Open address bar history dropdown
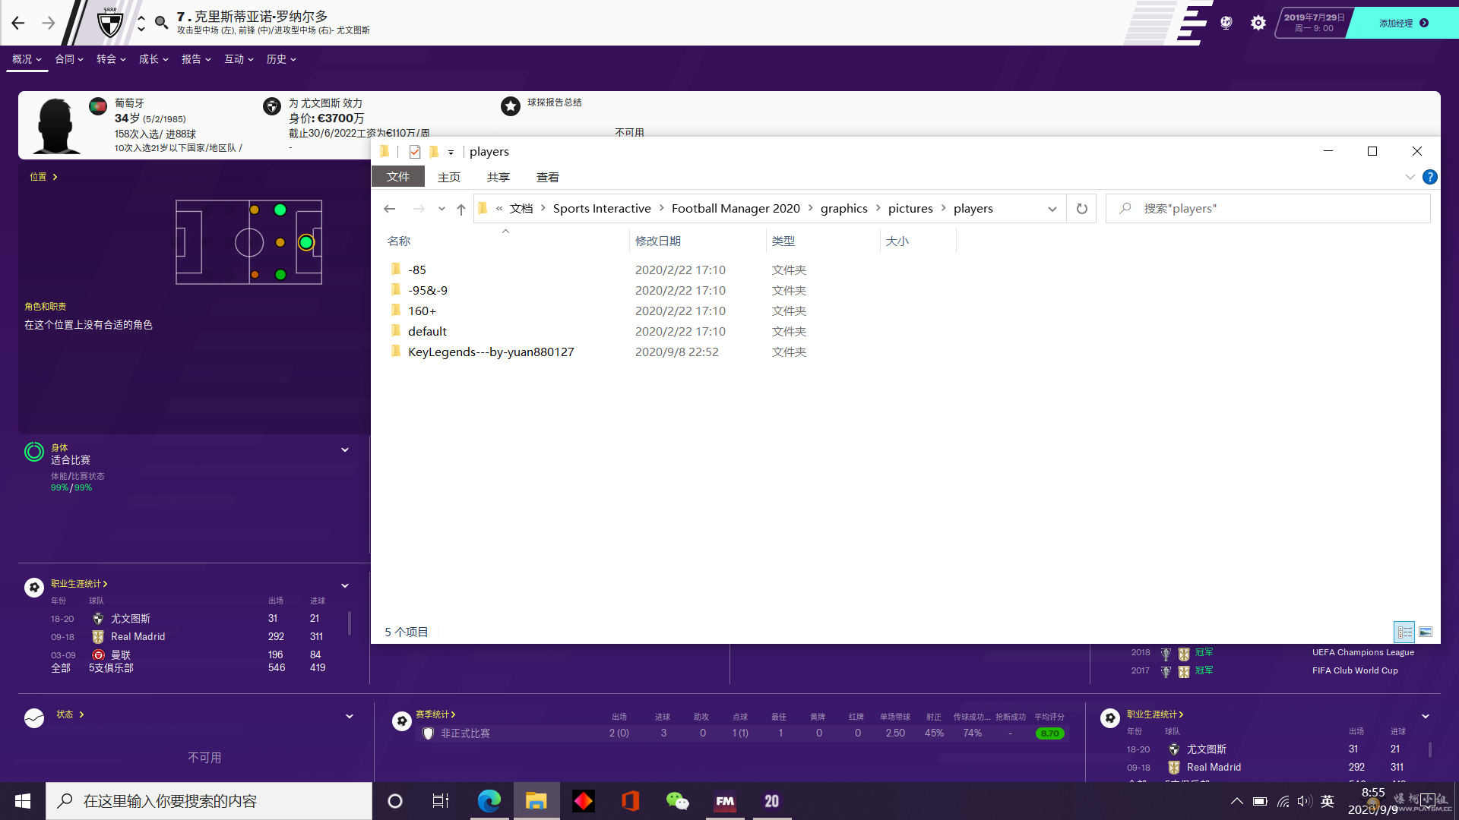This screenshot has width=1459, height=820. point(1052,209)
